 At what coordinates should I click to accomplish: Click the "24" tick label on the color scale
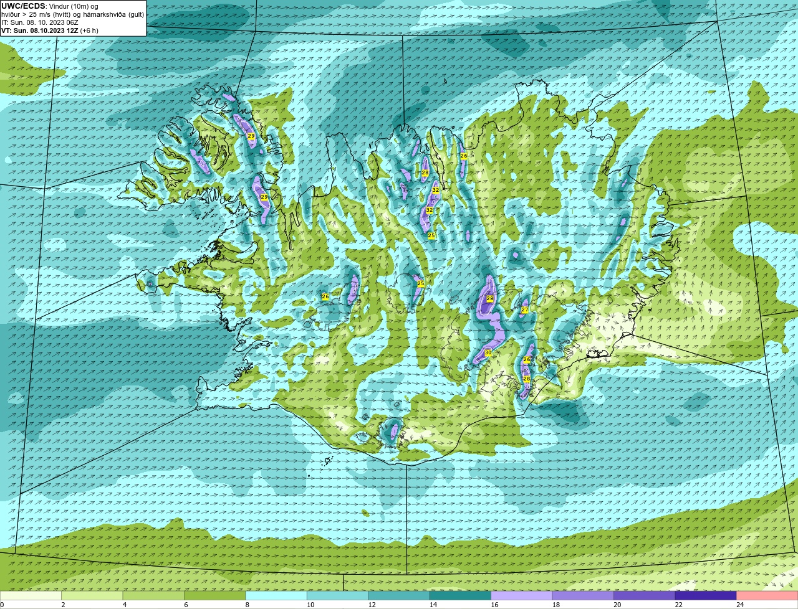point(740,605)
